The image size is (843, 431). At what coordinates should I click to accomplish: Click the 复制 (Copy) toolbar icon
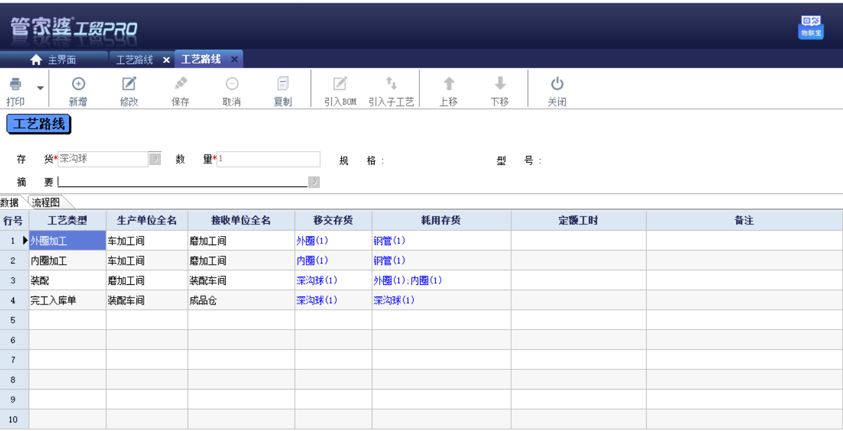(x=282, y=84)
